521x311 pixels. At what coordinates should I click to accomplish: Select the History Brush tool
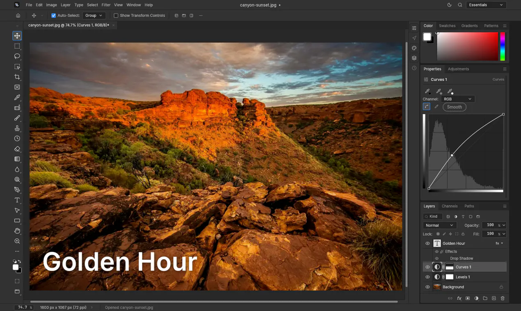[x=17, y=138]
